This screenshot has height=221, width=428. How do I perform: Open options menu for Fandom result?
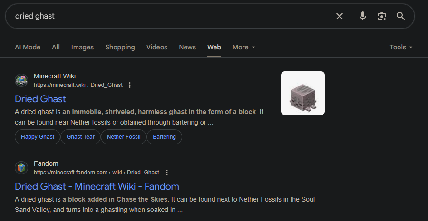(166, 173)
